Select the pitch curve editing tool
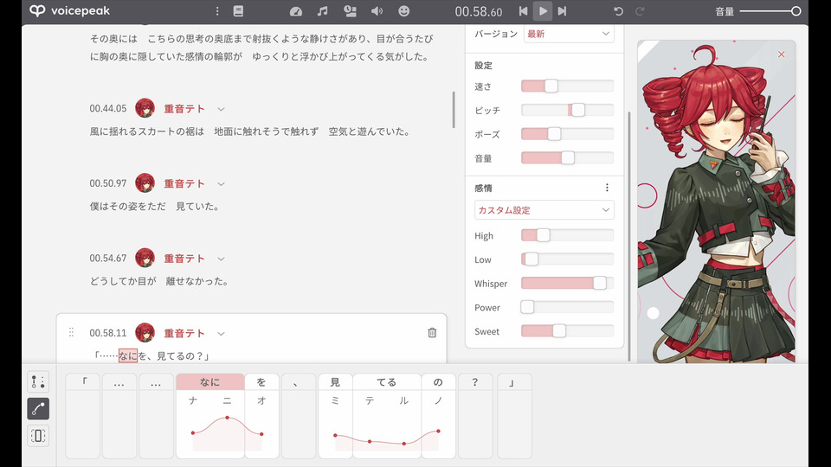Screen dimensions: 831x467 click(x=38, y=409)
